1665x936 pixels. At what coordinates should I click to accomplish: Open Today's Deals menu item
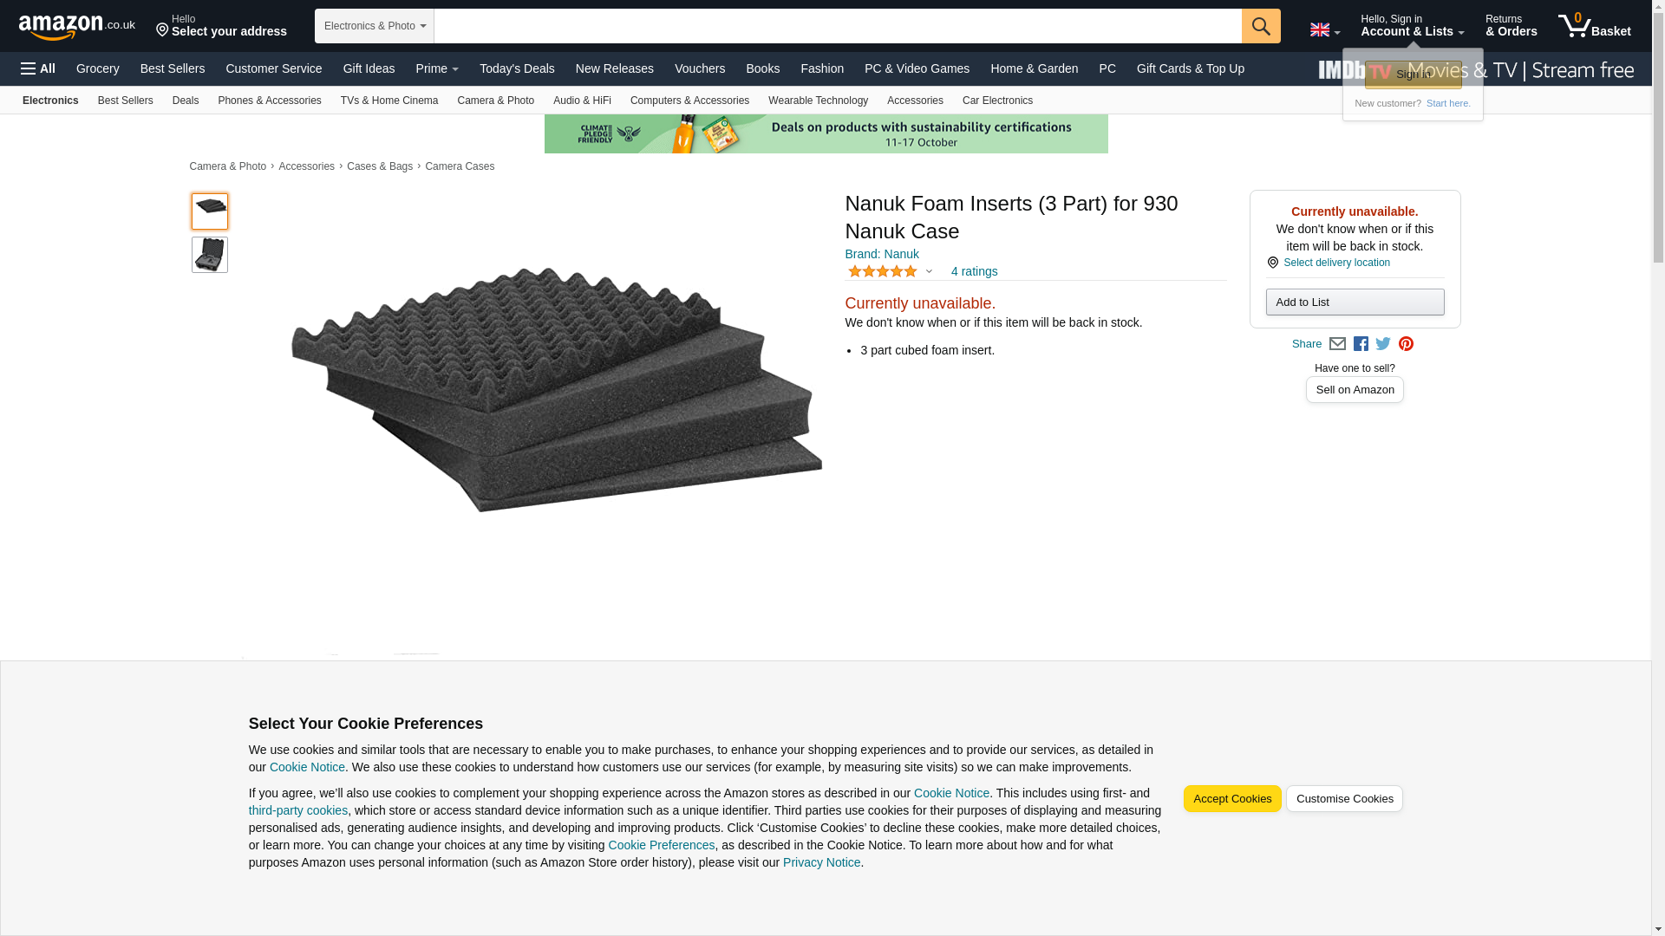coord(517,68)
